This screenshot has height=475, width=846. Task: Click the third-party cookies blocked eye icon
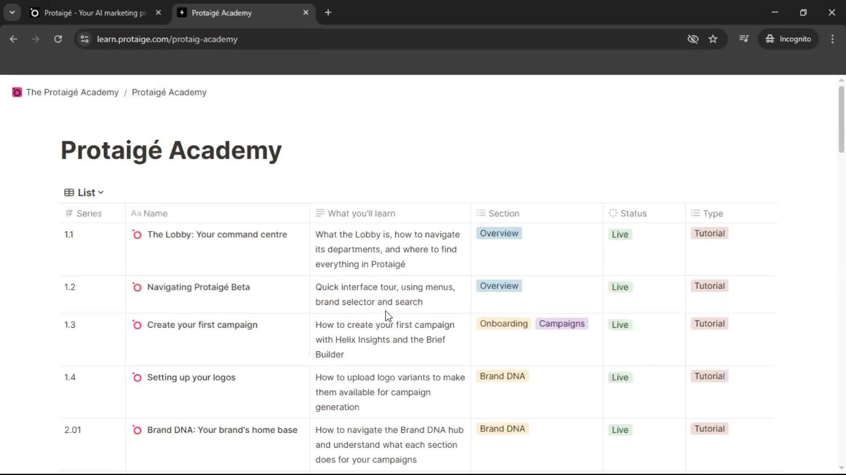(x=693, y=39)
